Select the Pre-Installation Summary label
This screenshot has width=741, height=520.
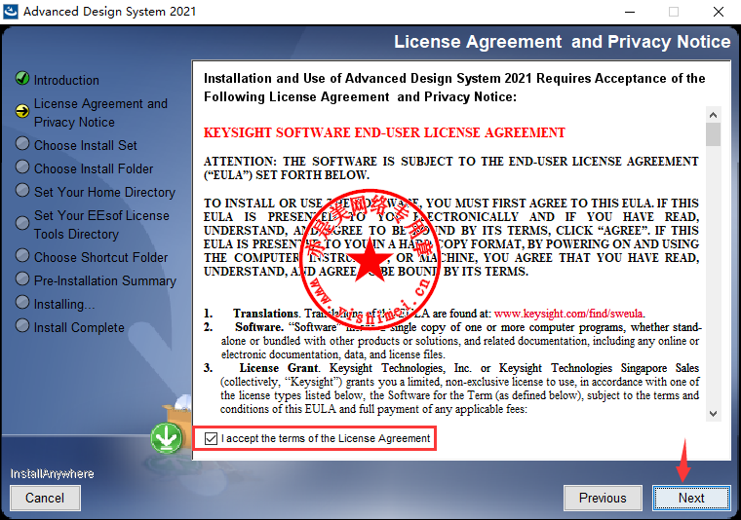click(105, 280)
